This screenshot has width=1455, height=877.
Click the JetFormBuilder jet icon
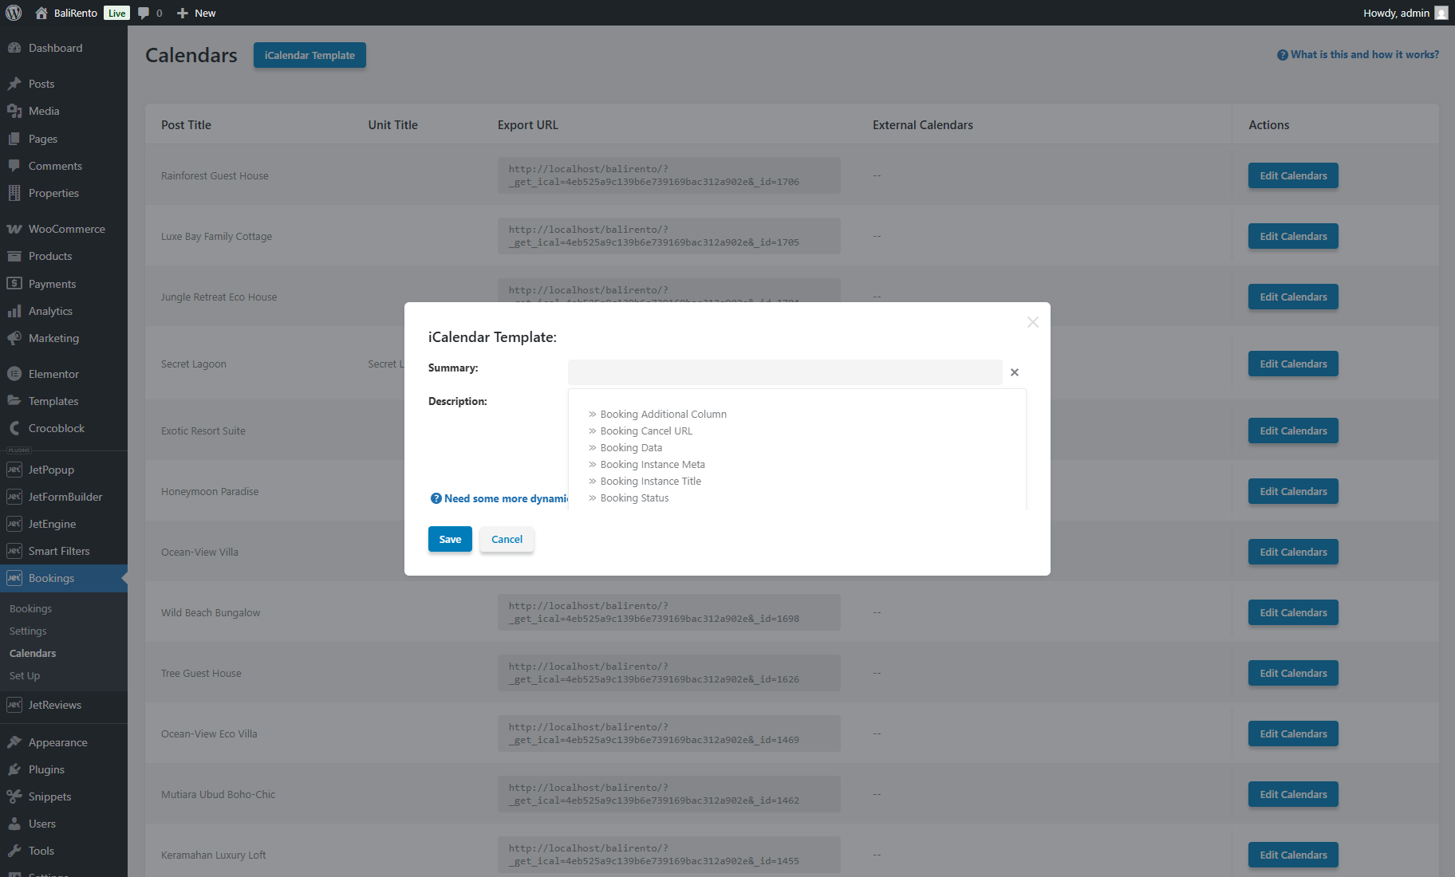point(14,497)
